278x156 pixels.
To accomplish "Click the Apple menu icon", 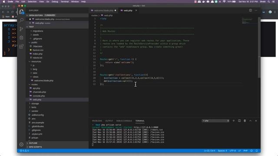I will (4, 2).
